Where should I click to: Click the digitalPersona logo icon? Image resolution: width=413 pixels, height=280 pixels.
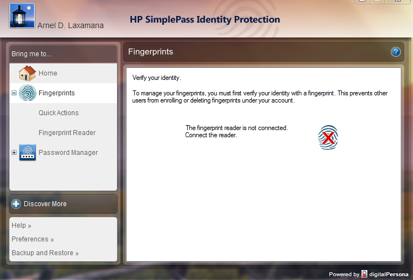click(x=364, y=274)
